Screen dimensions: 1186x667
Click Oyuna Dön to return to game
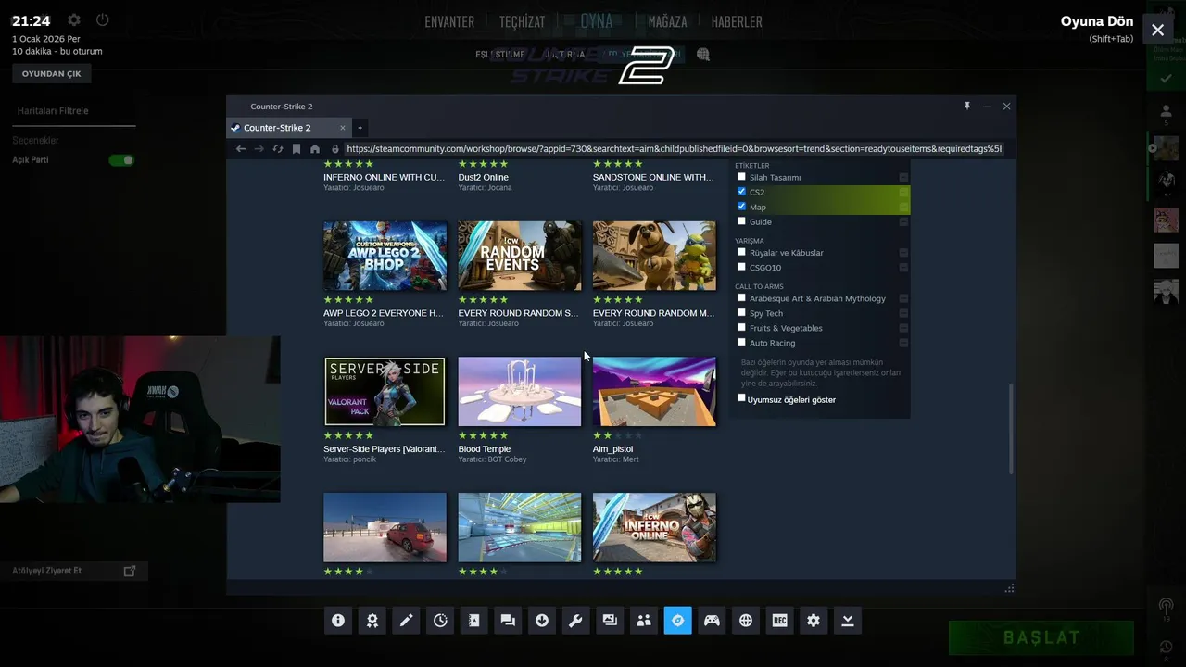(x=1097, y=21)
